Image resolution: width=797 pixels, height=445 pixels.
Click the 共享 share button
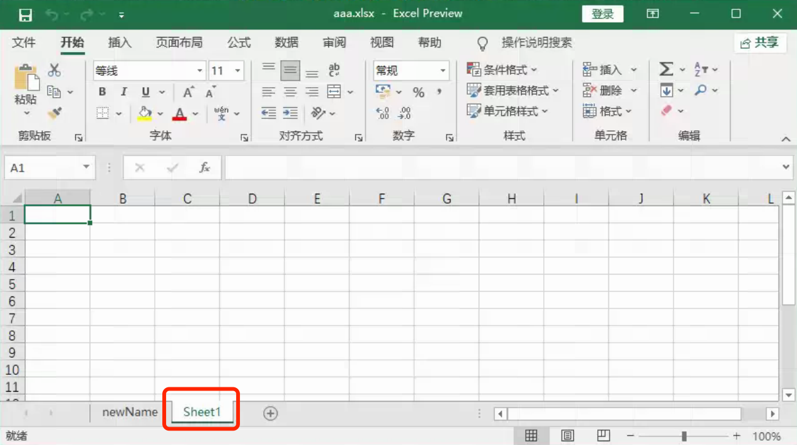pyautogui.click(x=759, y=43)
